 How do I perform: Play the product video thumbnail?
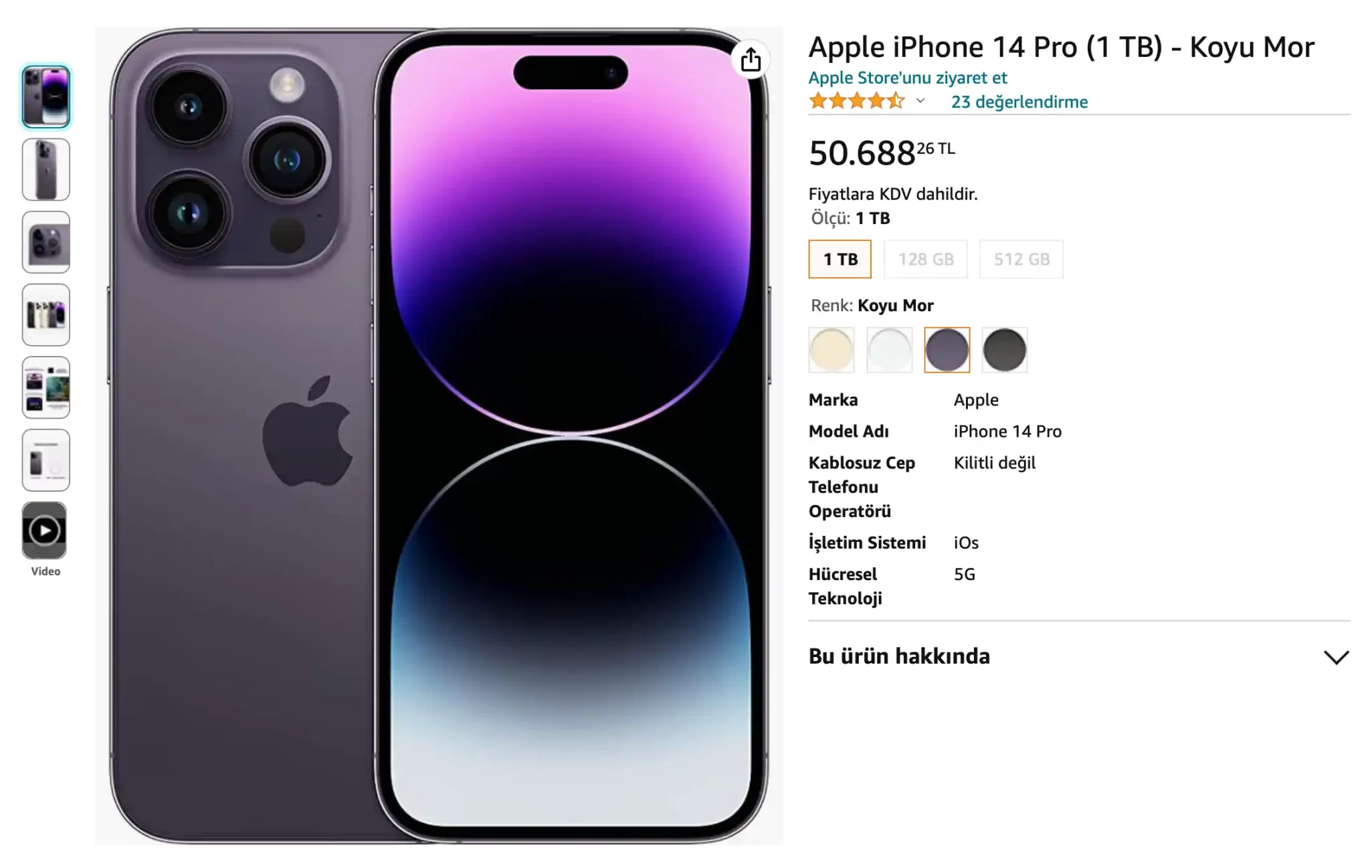coord(45,531)
